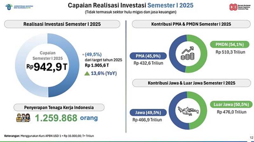Click the Kontribusi PMA & PMDN header
Image resolution: width=254 pixels, height=142 pixels.
point(191,25)
